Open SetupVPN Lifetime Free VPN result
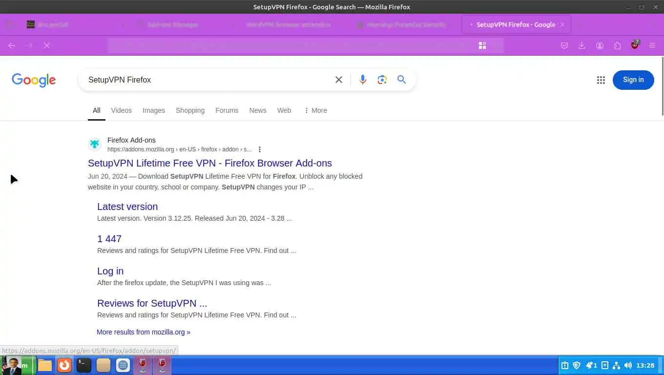Screen dimensions: 664x375 210,163
